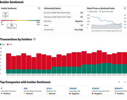127x100 pixels.
Task: Open the BMWYY company card
Action: click(120, 91)
